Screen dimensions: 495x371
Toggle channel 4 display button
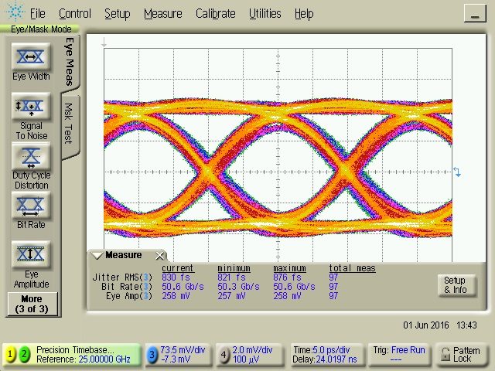(224, 355)
